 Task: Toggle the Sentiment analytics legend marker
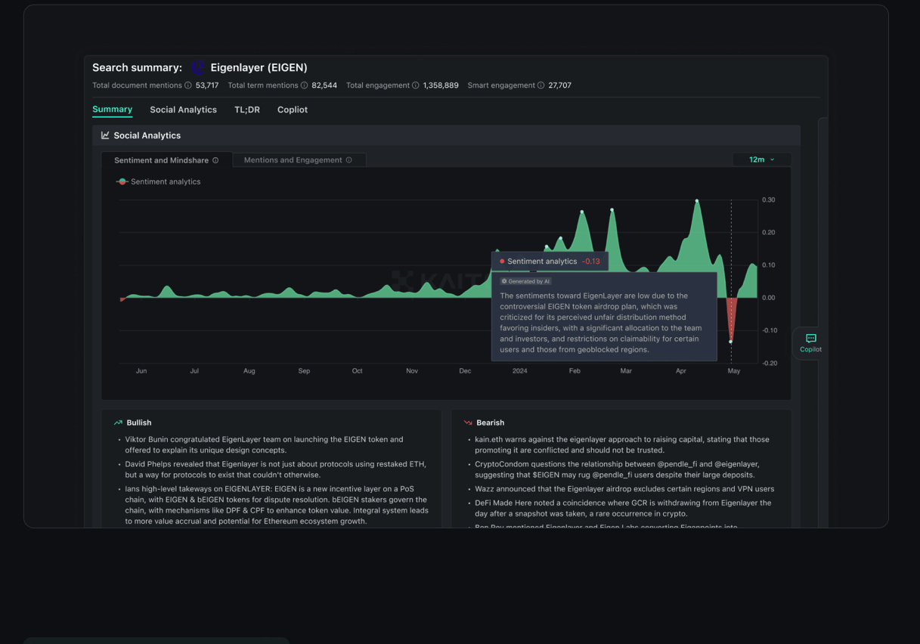[x=122, y=181]
